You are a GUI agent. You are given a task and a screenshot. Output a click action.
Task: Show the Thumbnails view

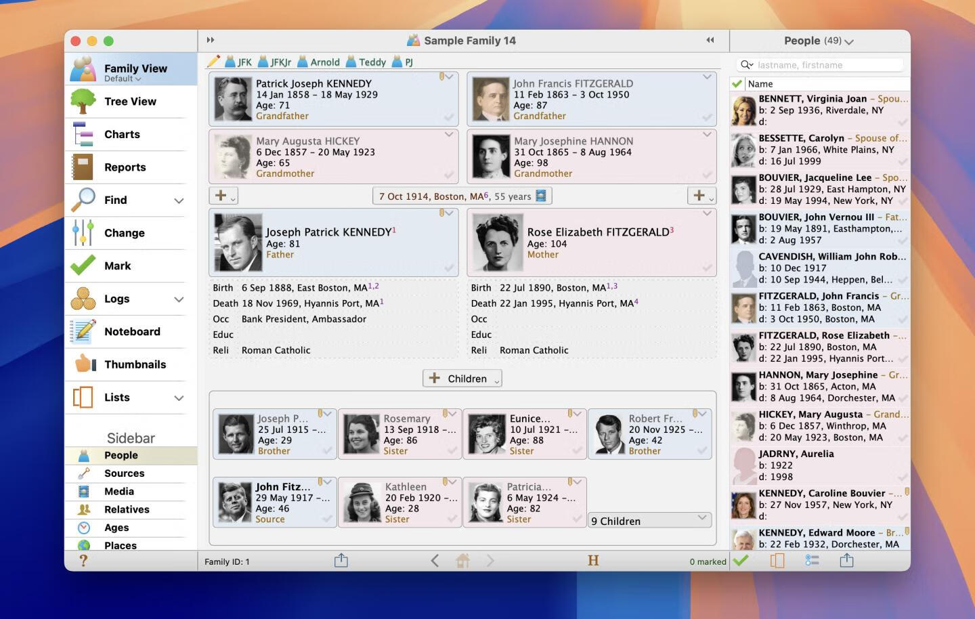click(x=135, y=364)
